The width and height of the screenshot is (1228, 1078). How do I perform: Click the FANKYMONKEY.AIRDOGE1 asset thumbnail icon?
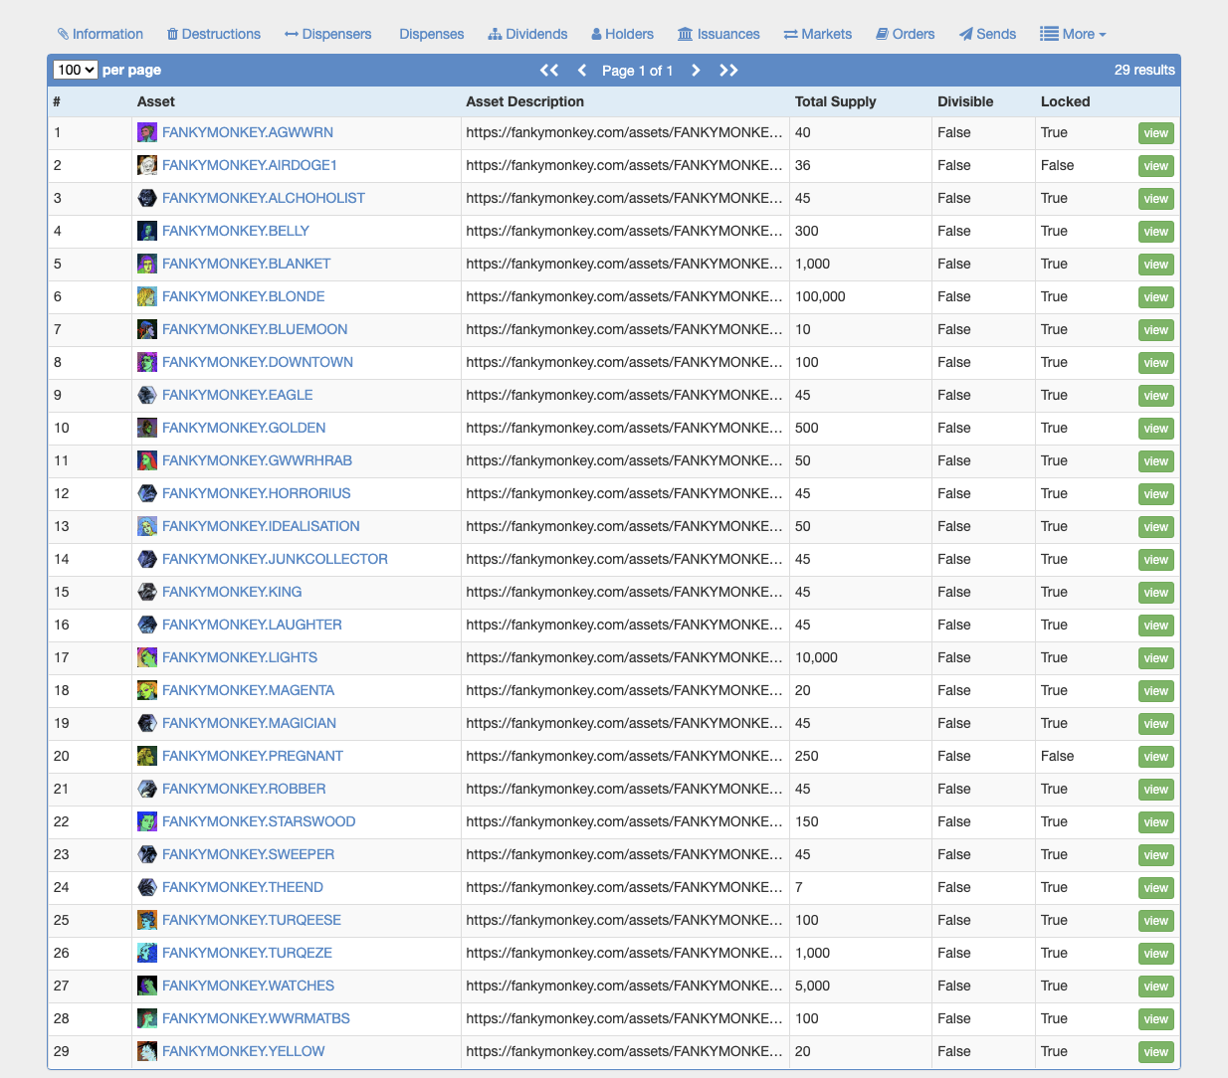[x=147, y=166]
